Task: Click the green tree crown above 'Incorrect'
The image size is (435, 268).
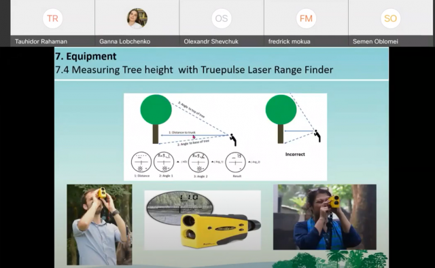Action: click(281, 110)
